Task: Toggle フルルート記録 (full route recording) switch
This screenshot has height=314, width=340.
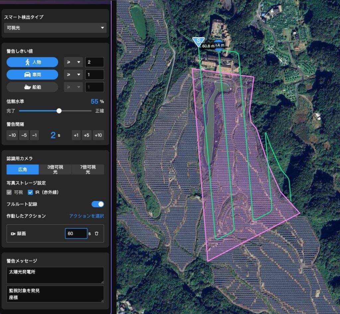Action: click(98, 204)
